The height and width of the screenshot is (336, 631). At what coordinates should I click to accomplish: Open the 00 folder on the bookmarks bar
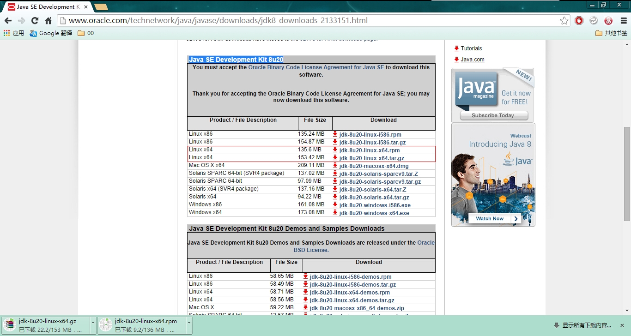[x=85, y=33]
